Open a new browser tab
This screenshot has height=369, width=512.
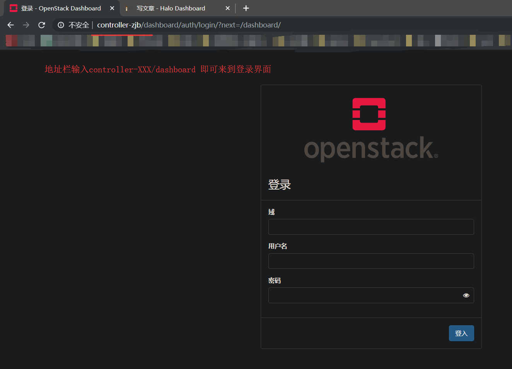[246, 8]
